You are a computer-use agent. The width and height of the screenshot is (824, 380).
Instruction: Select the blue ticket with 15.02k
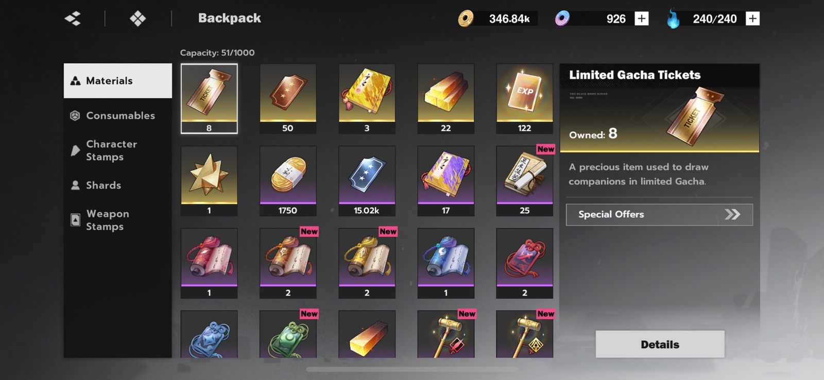(x=367, y=181)
